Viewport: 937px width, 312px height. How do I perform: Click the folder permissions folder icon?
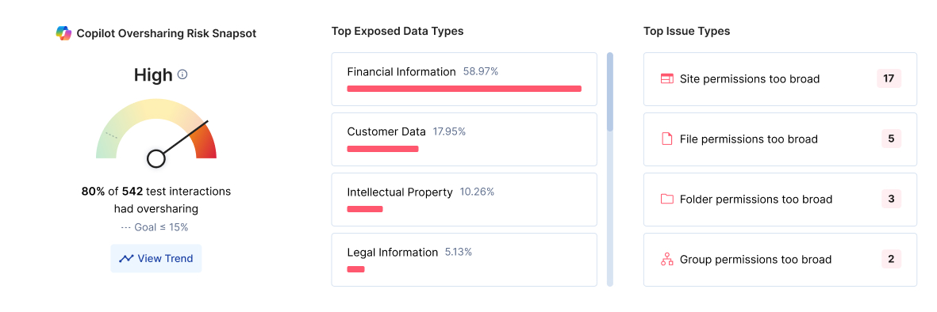[x=667, y=199]
